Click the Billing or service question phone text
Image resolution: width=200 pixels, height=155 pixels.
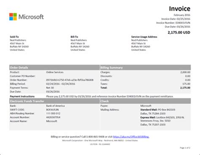point(81,137)
